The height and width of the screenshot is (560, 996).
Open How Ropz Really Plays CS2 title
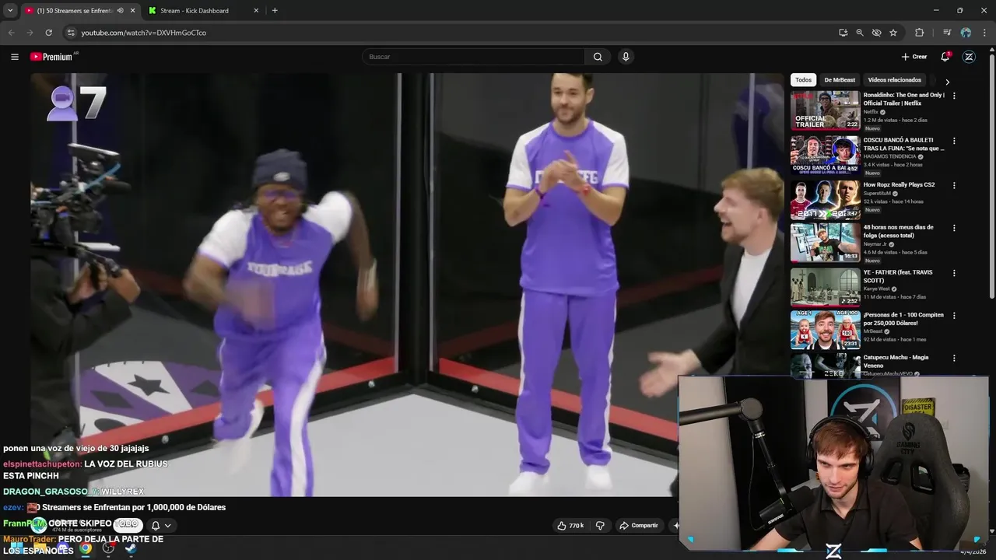tap(899, 185)
